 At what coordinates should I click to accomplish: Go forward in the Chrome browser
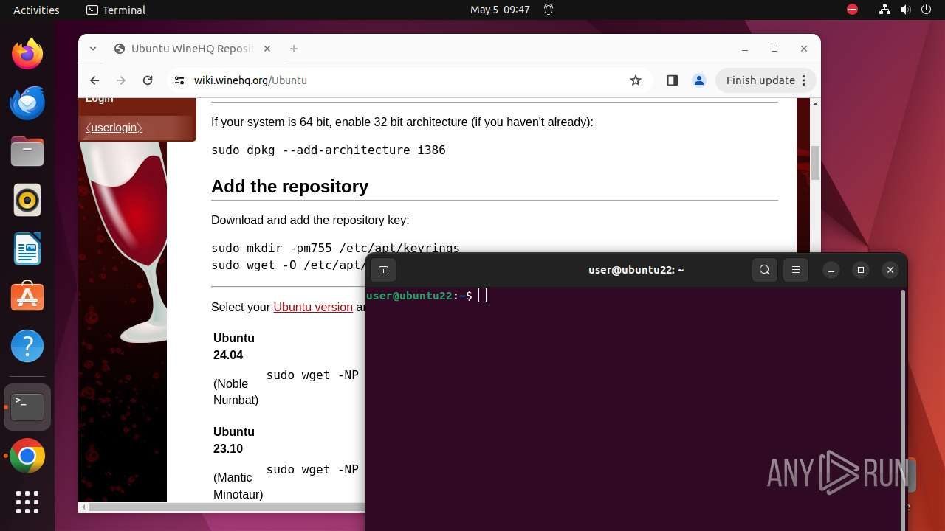(x=121, y=80)
